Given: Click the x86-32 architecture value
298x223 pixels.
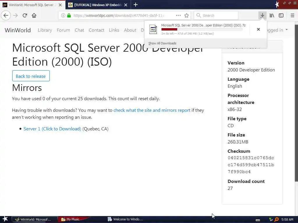Looking at the screenshot, I should coord(235,109).
